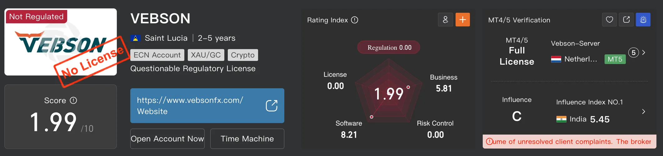Click the Netherlands flag icon
Viewport: 663px width, 156px height.
coord(556,59)
